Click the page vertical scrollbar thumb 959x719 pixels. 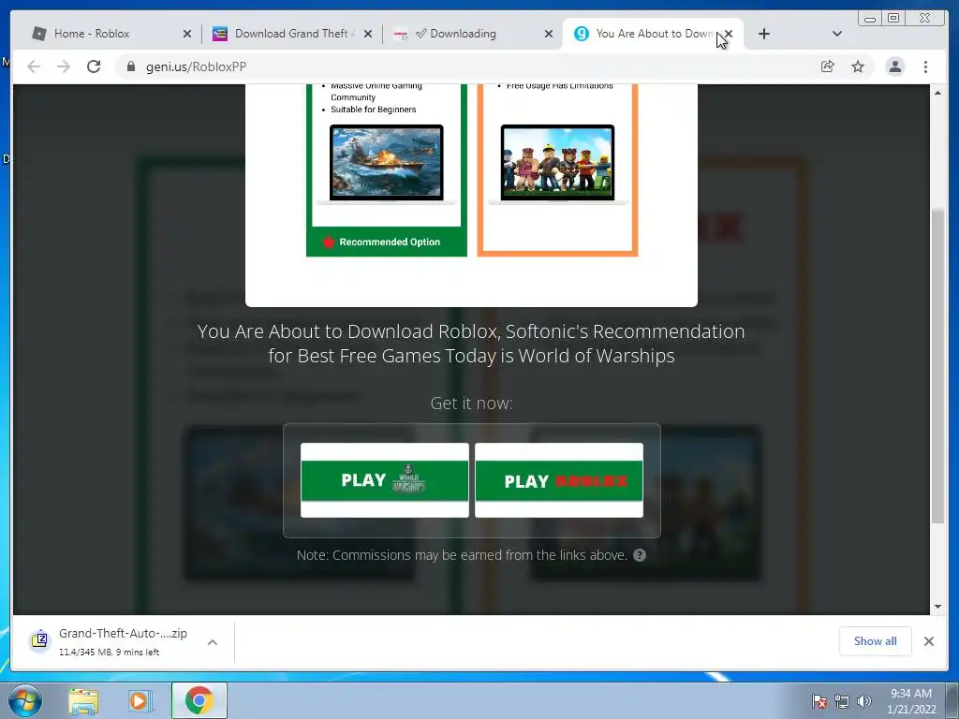pos(937,366)
